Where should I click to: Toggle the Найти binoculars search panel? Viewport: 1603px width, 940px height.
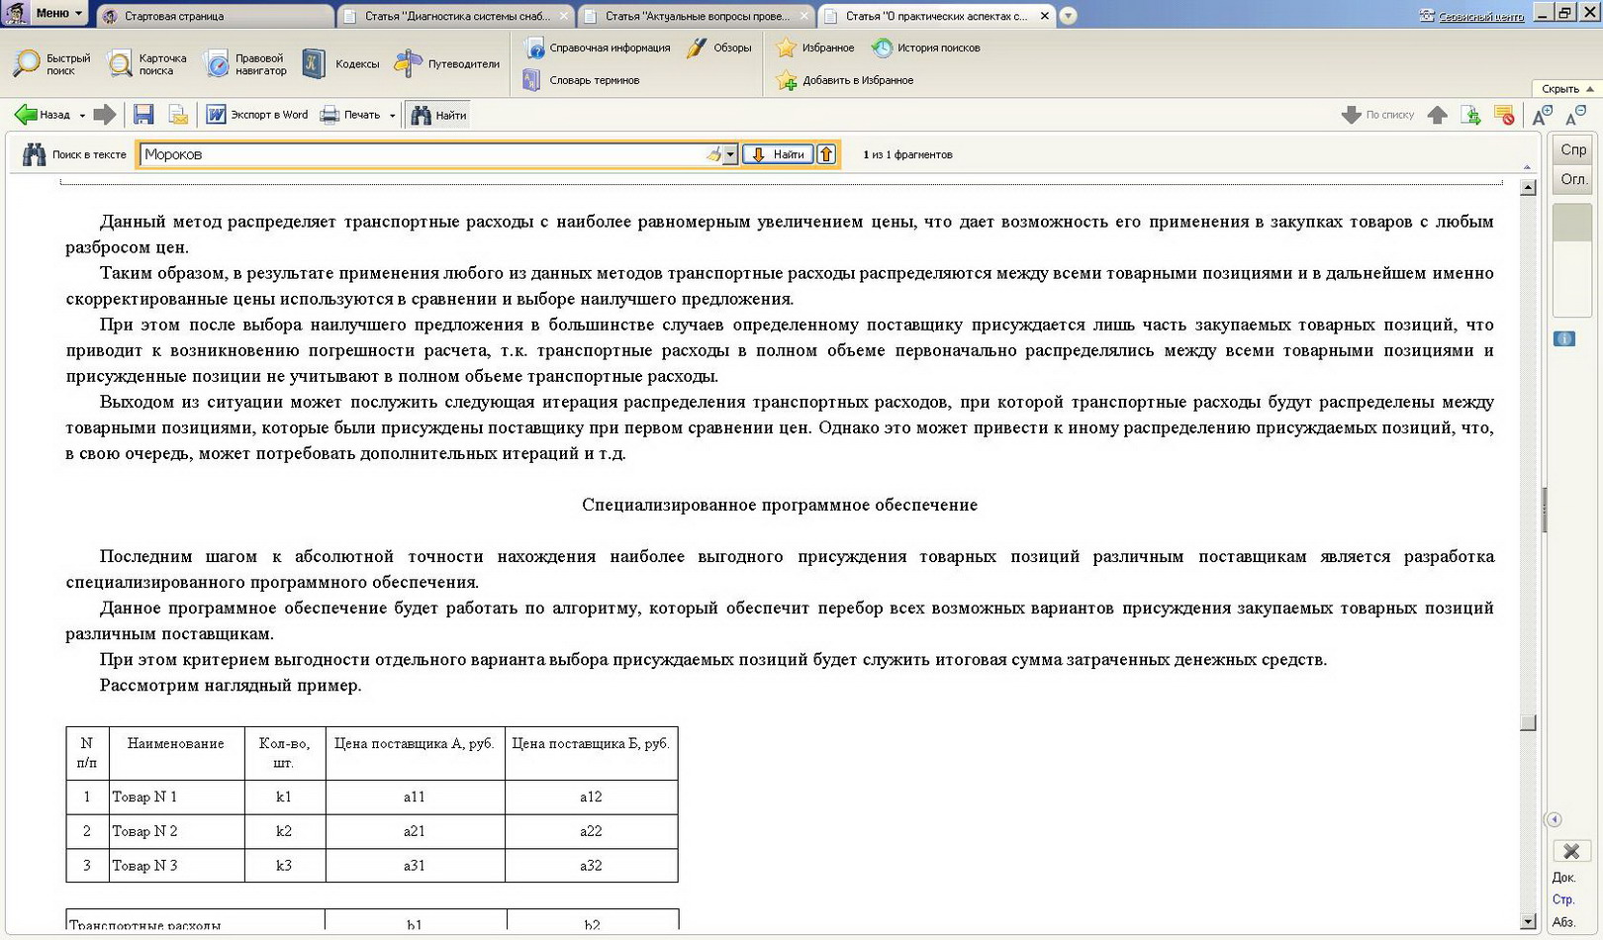point(438,115)
